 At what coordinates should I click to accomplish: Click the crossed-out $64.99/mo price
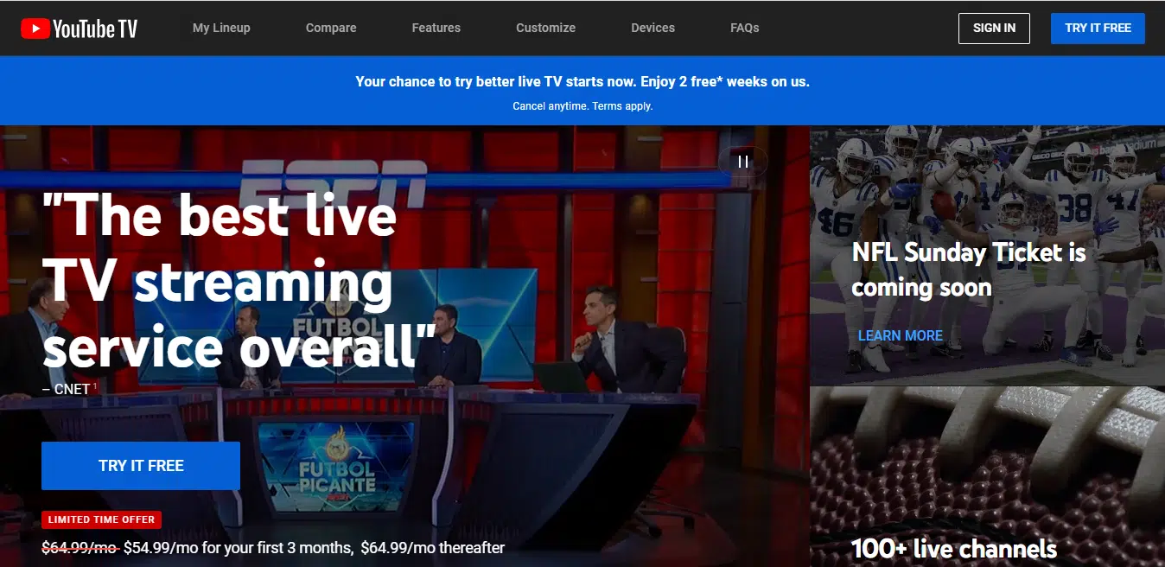click(x=78, y=547)
